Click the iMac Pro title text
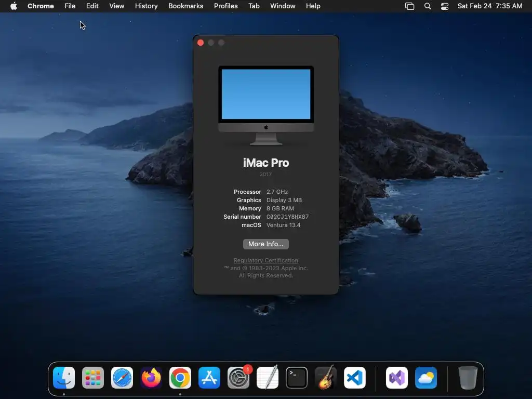 (266, 163)
